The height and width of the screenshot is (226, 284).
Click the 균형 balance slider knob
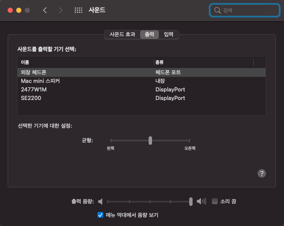coord(150,141)
